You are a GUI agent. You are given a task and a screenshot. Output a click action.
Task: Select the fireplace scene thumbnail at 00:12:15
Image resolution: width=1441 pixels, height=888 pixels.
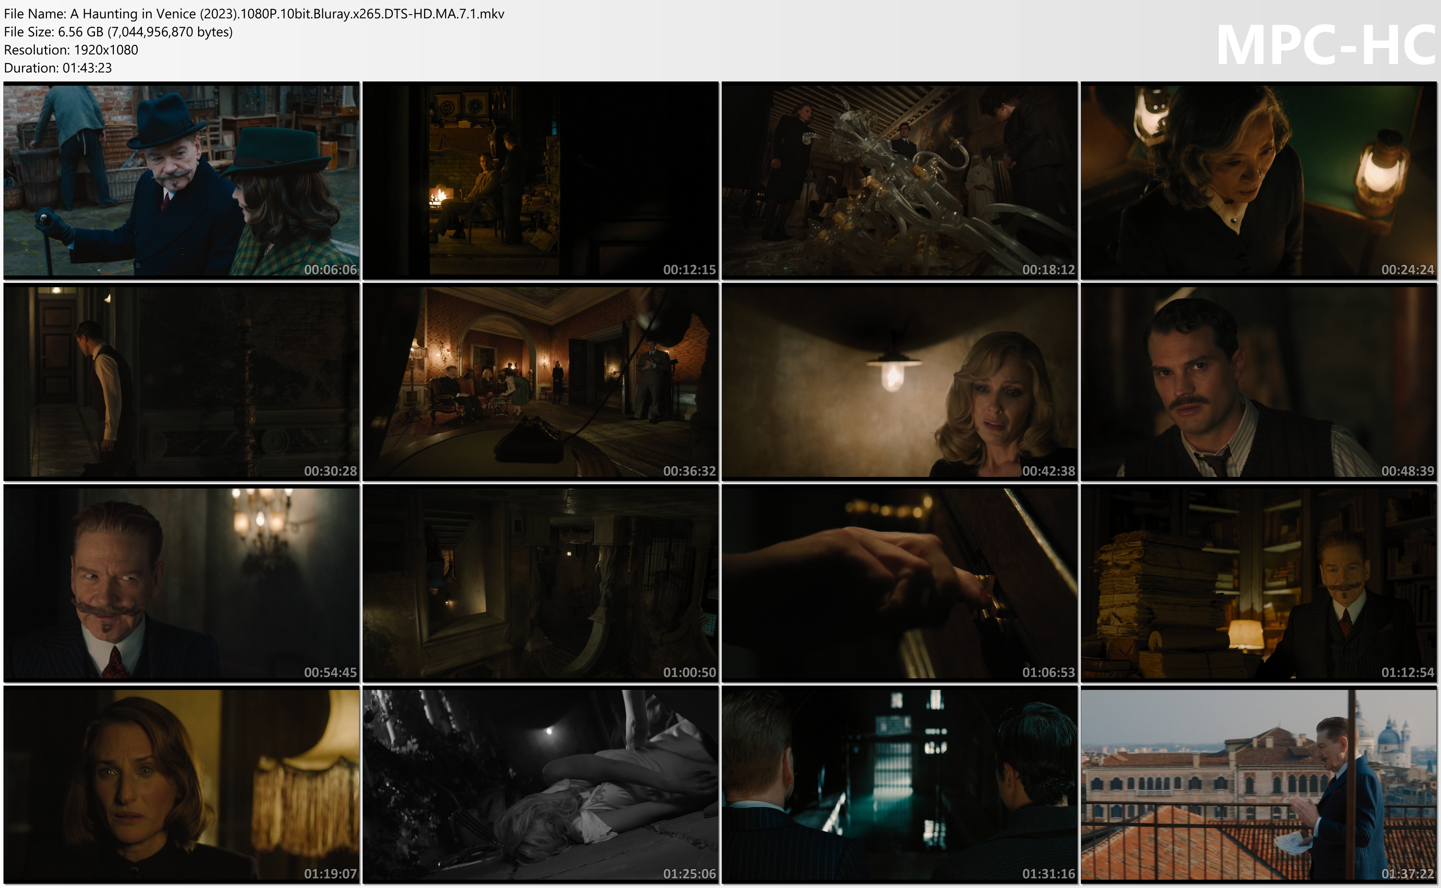point(540,180)
